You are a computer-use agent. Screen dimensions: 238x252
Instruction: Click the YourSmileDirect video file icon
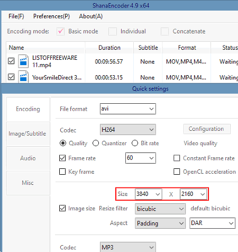pos(23,77)
